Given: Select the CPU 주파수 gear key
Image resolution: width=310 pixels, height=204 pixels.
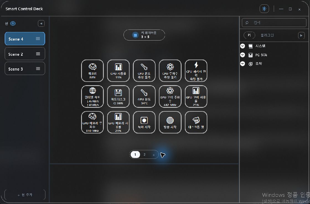Looking at the screenshot, I should (x=170, y=71).
